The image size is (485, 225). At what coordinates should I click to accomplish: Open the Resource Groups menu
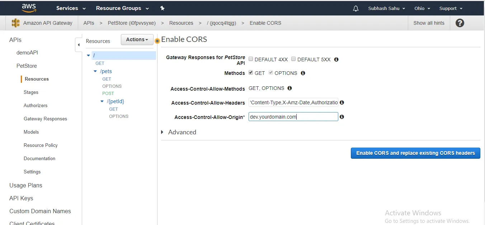pyautogui.click(x=122, y=8)
